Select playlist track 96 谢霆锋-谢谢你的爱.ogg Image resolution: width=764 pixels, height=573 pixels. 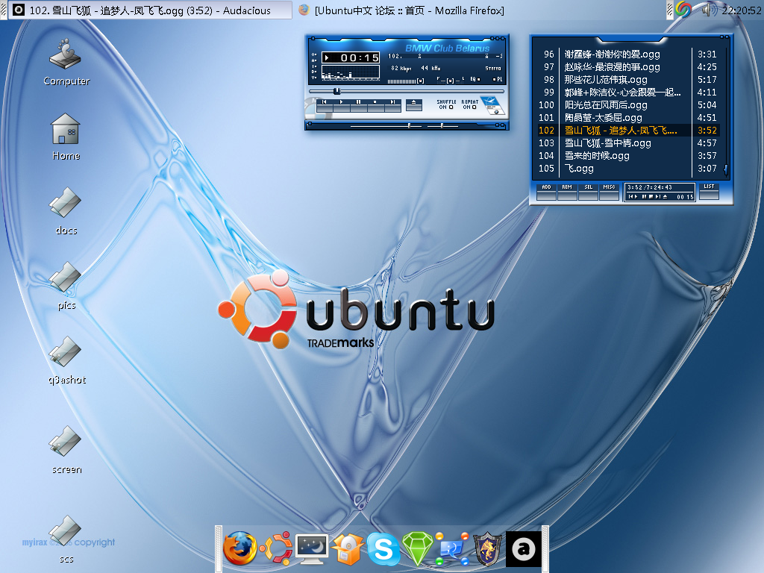tap(627, 54)
